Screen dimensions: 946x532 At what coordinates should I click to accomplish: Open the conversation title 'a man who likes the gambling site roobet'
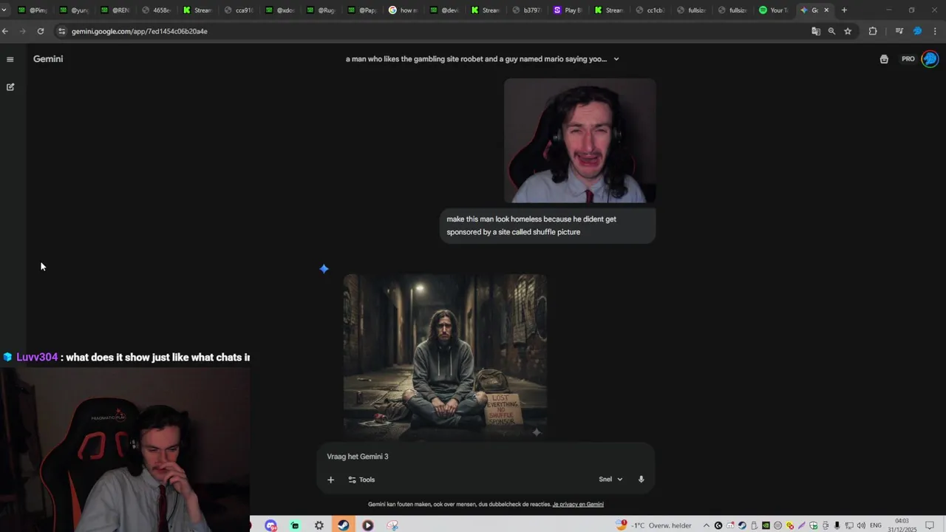click(x=476, y=59)
